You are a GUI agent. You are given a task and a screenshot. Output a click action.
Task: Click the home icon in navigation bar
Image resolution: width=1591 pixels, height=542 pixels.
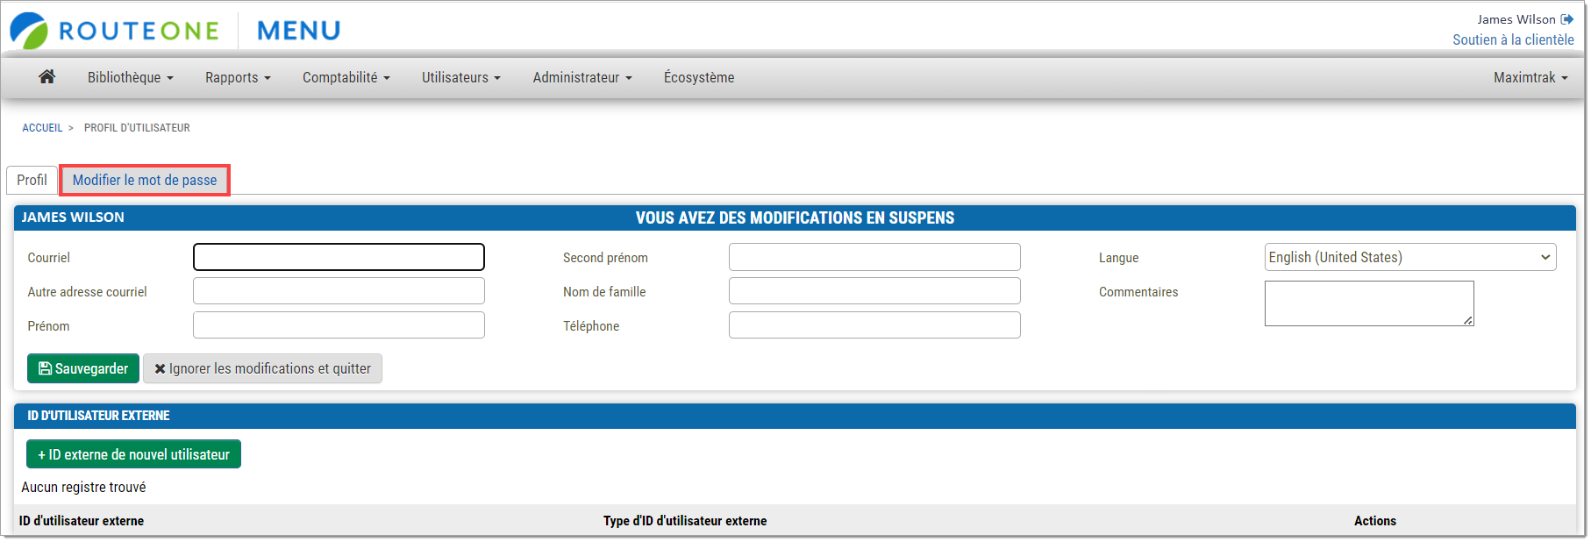(x=47, y=77)
